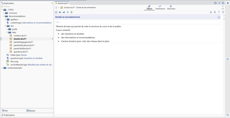Open the Plan panel button
The width and height of the screenshot is (230, 118).
pyautogui.click(x=5, y=111)
